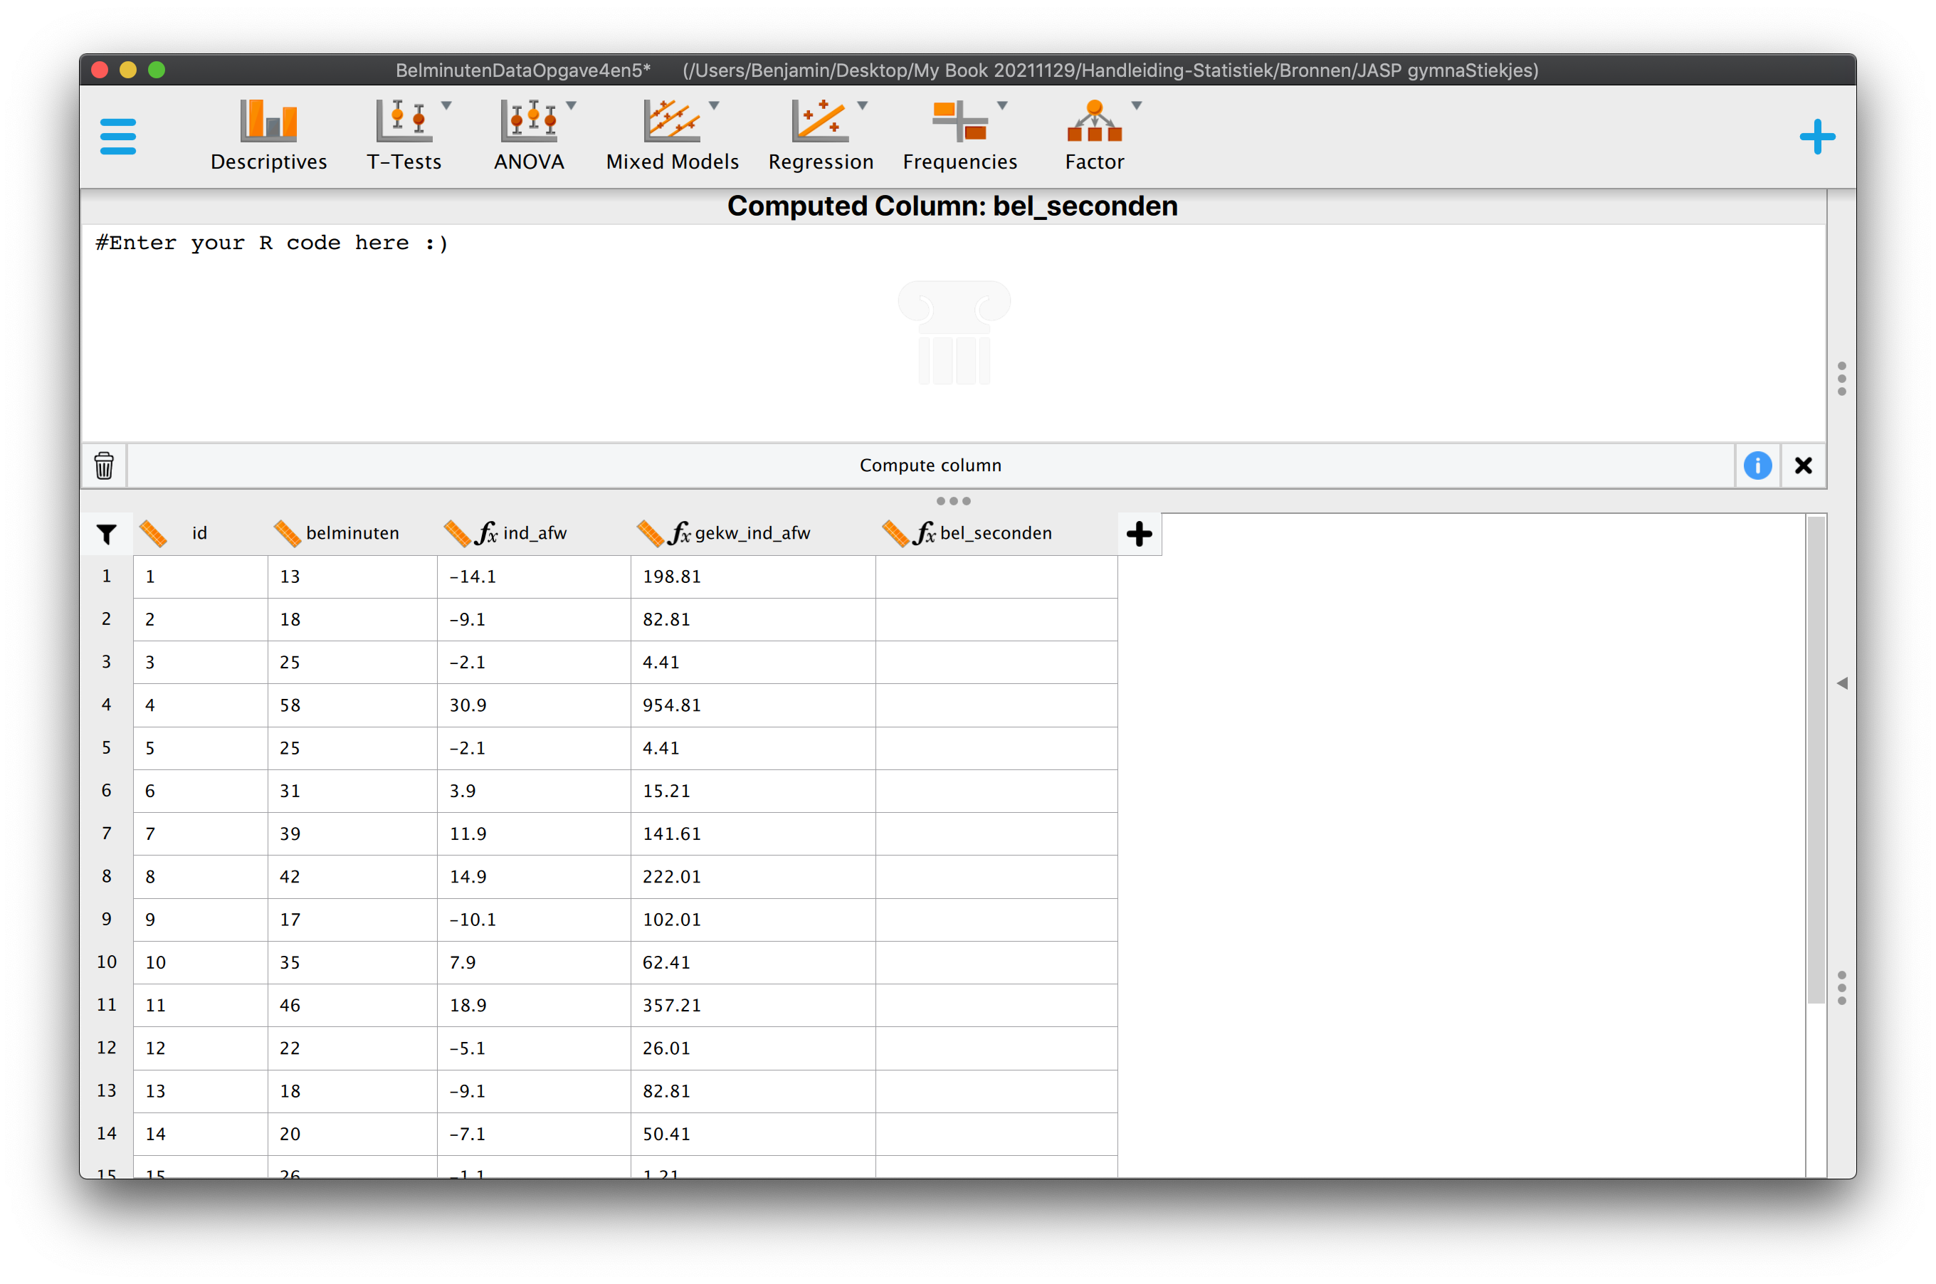Click the Compute column button
Screen dimensions: 1936x1284
(x=930, y=465)
